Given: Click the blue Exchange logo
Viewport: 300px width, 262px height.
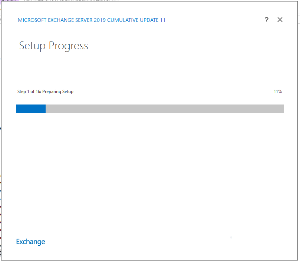Looking at the screenshot, I should [x=31, y=242].
